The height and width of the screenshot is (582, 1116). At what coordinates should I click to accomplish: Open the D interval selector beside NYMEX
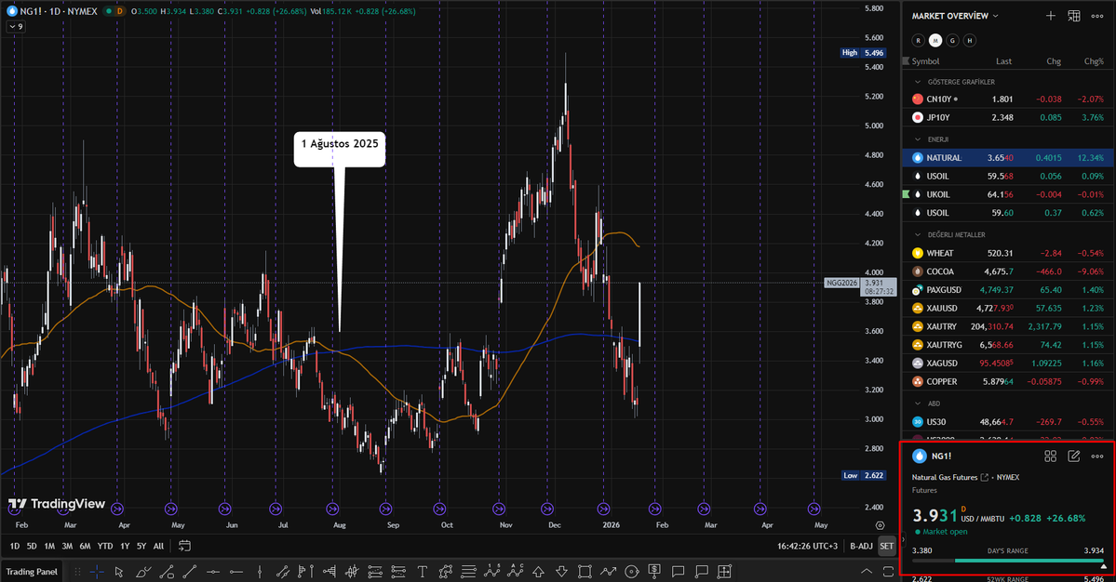coord(119,11)
